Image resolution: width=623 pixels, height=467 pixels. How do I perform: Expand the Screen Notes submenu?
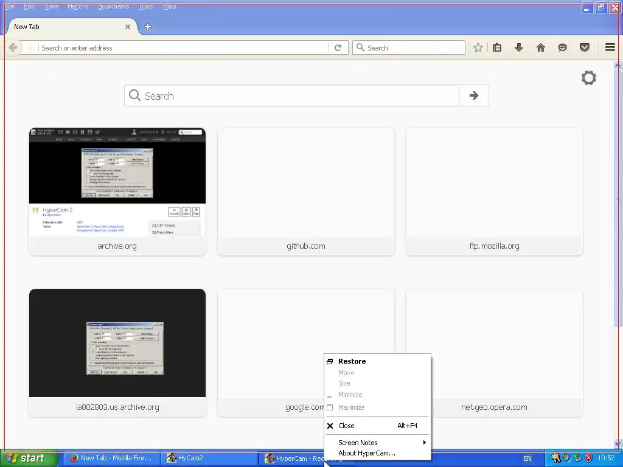tap(377, 443)
